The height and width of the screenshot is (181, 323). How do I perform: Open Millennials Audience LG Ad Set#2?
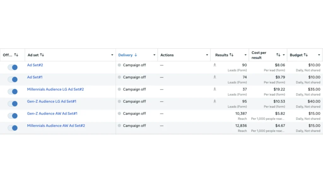(56, 89)
